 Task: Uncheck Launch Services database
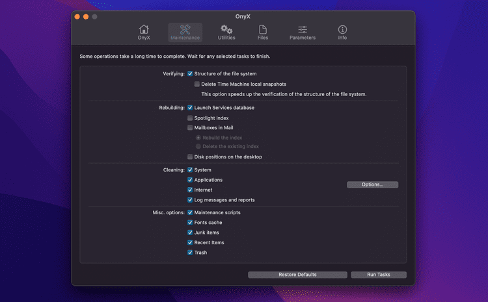coord(190,108)
